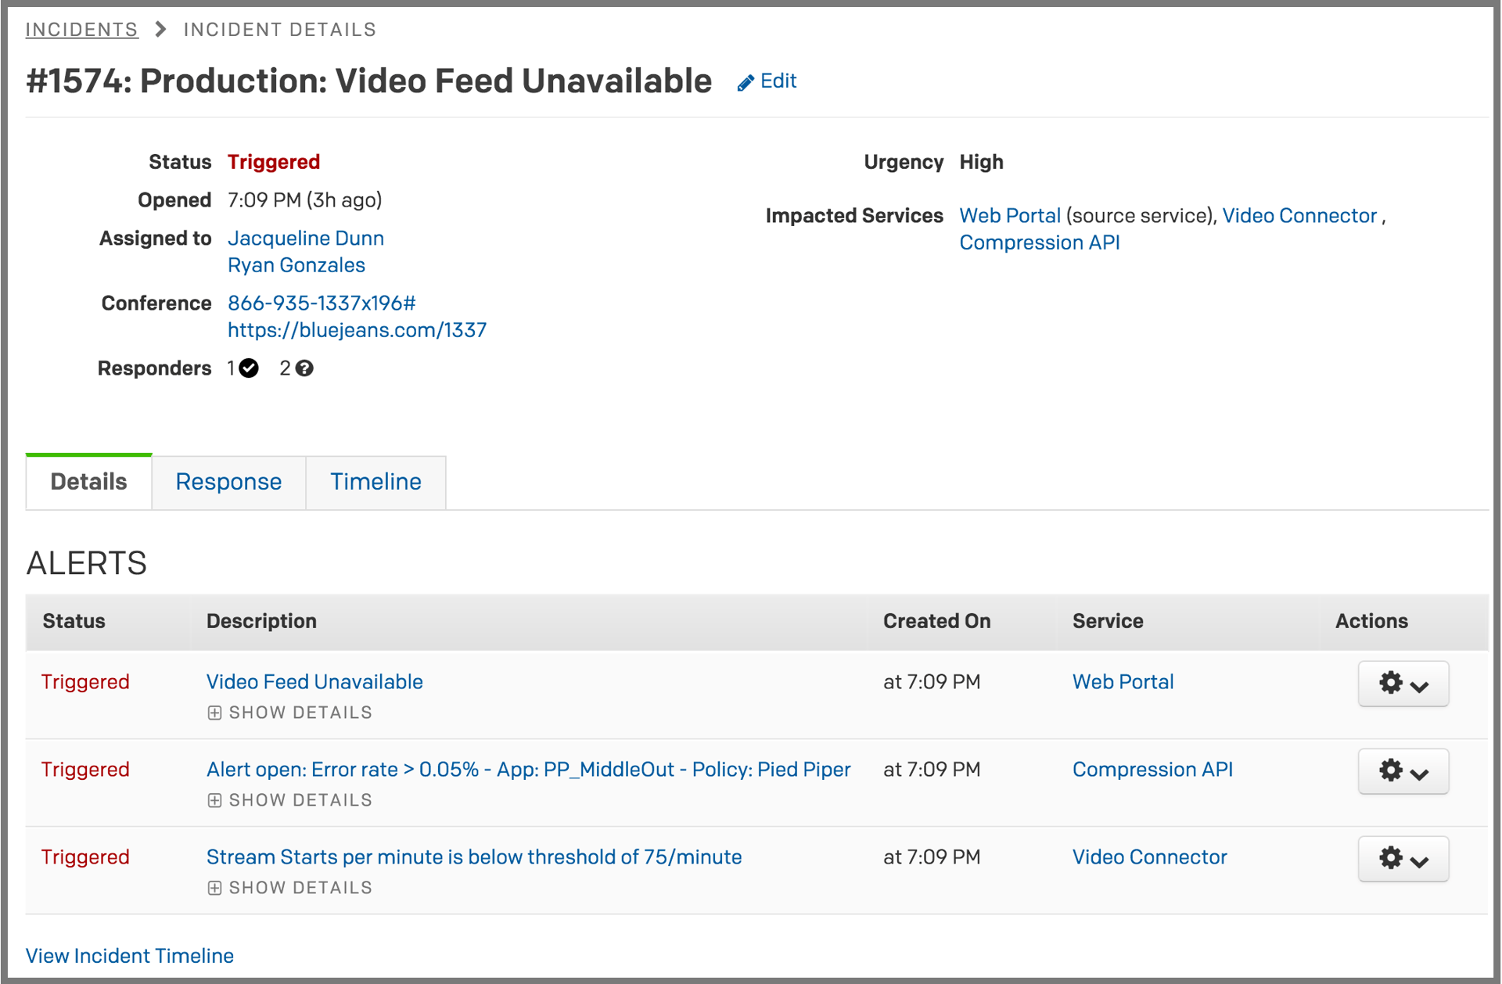Open the bluejeans.com conference URL
Image resolution: width=1502 pixels, height=984 pixels.
[357, 330]
